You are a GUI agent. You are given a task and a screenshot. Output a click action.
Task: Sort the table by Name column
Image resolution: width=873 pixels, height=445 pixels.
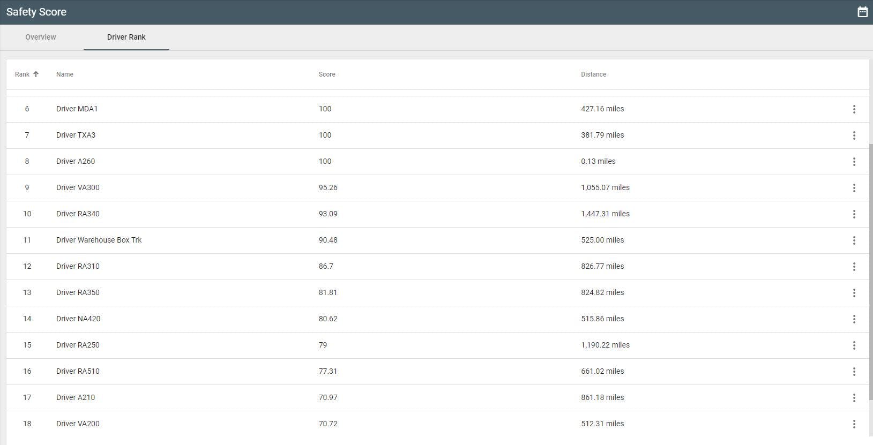coord(65,74)
